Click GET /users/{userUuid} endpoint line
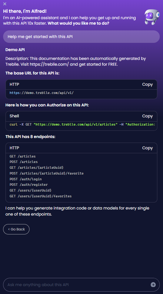 pos(31,190)
